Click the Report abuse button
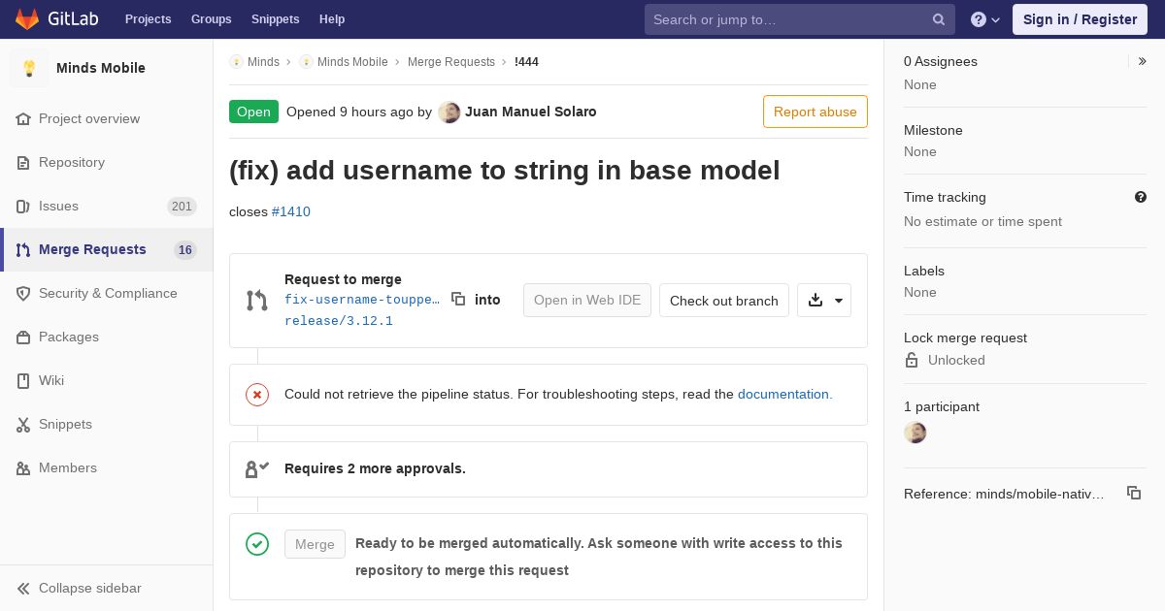The height and width of the screenshot is (611, 1165). 815,112
